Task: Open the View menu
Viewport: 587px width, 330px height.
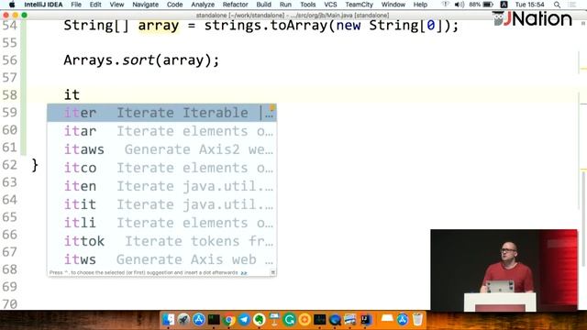Action: coord(116,5)
